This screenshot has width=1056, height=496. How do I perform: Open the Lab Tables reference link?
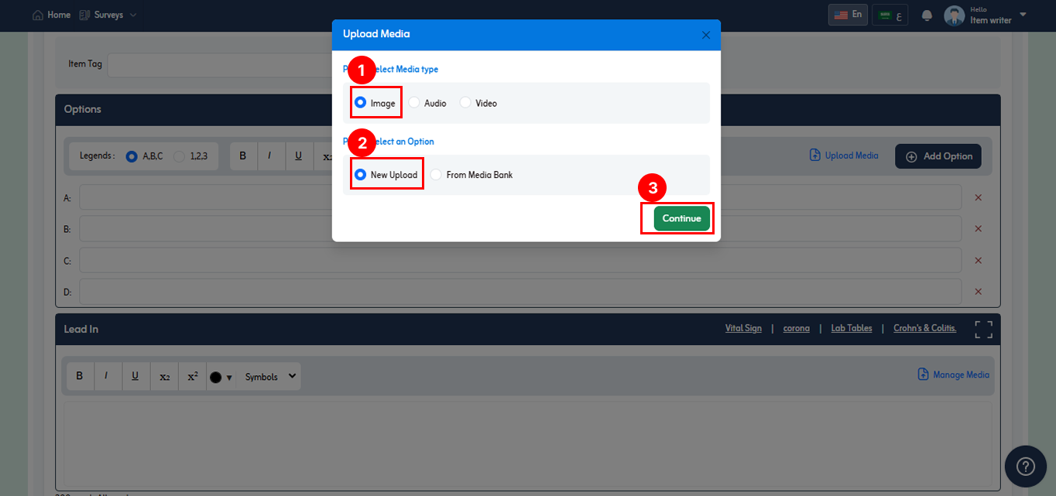click(x=852, y=328)
